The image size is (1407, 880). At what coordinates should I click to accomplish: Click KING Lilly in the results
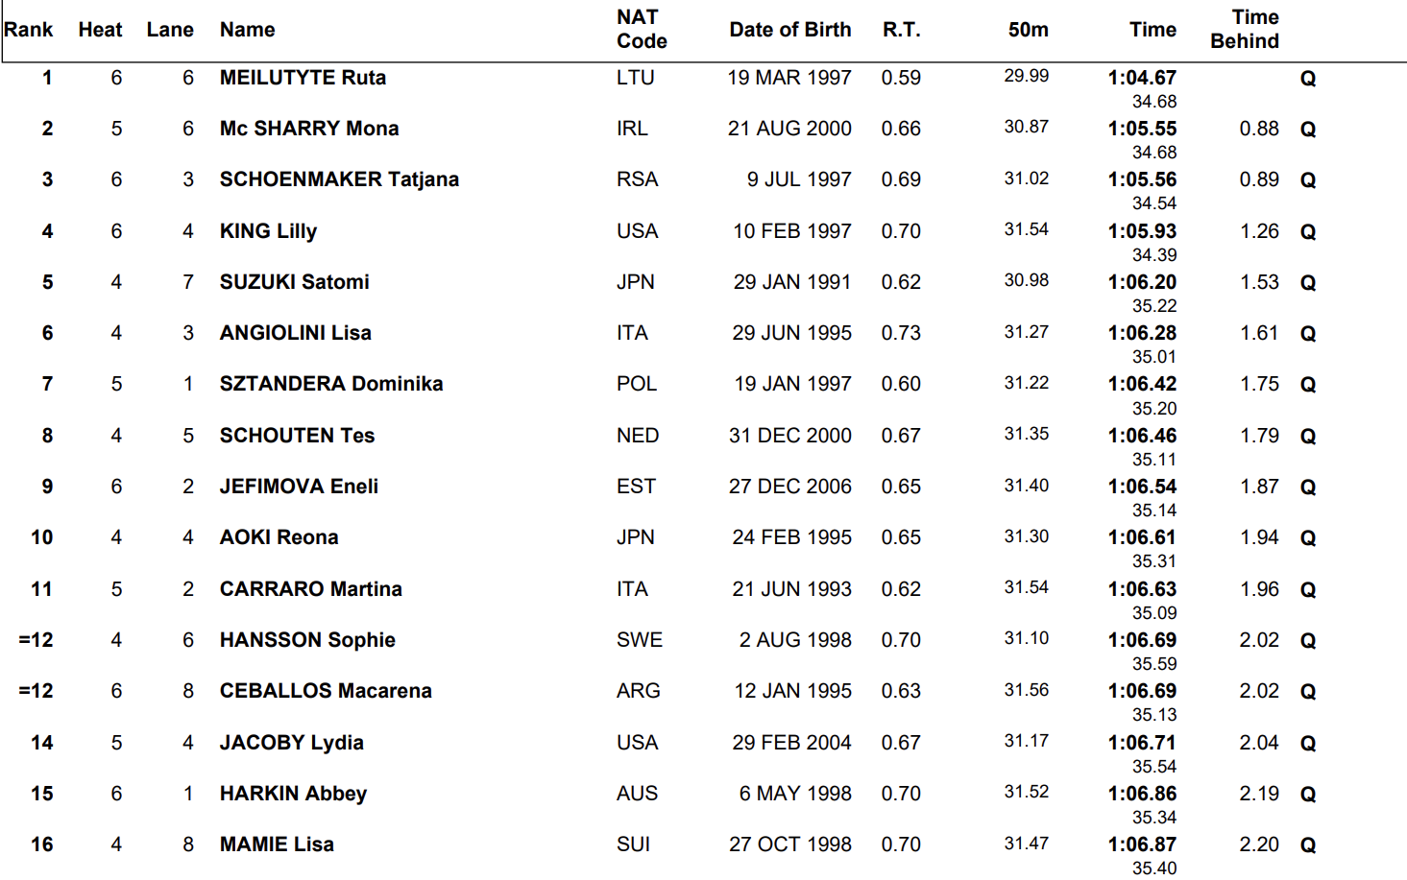pos(268,231)
